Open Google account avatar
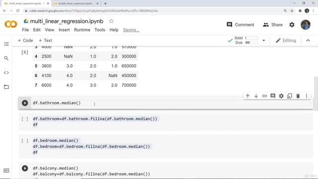Screen dimensions: 318x179 (306, 25)
